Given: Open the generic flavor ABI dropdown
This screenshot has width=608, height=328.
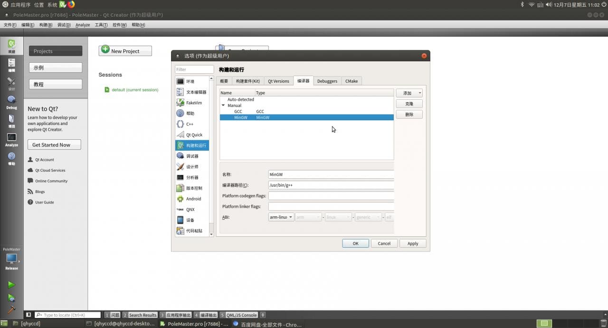Looking at the screenshot, I should coord(368,217).
